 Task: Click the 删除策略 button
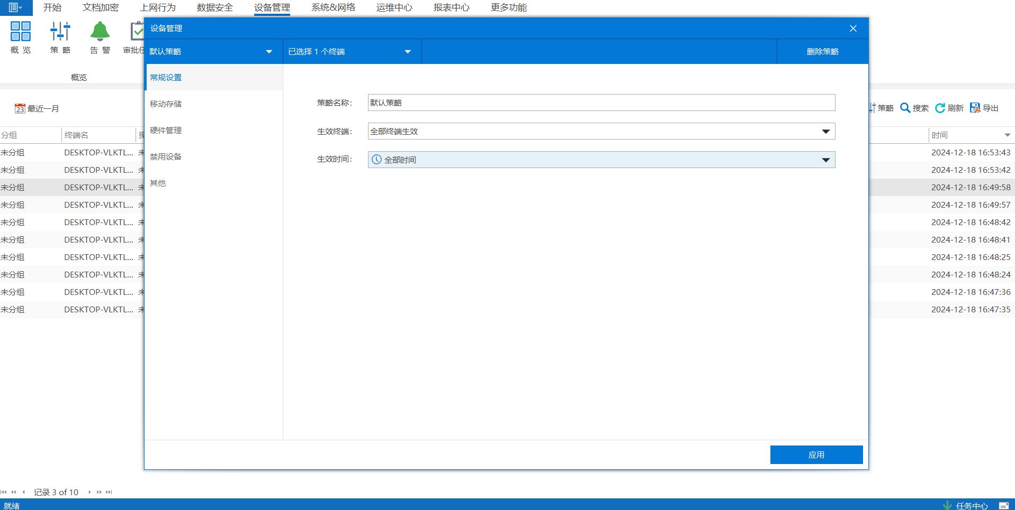click(x=822, y=52)
